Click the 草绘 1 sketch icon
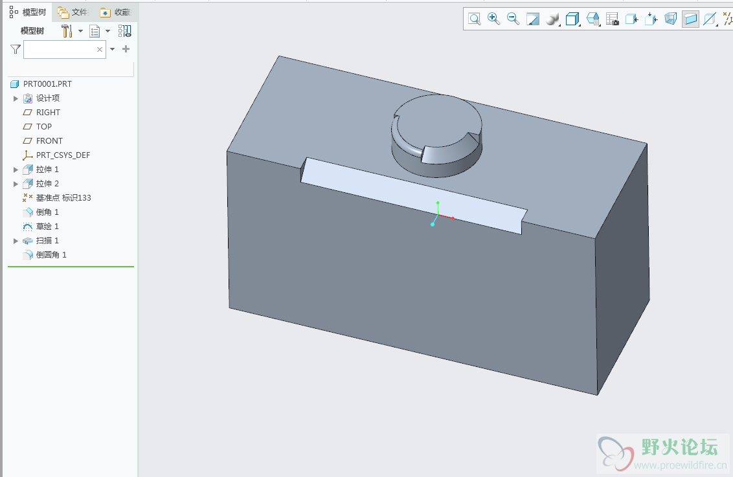This screenshot has width=733, height=477. click(28, 227)
